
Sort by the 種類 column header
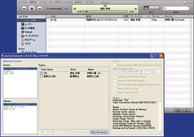click(102, 16)
